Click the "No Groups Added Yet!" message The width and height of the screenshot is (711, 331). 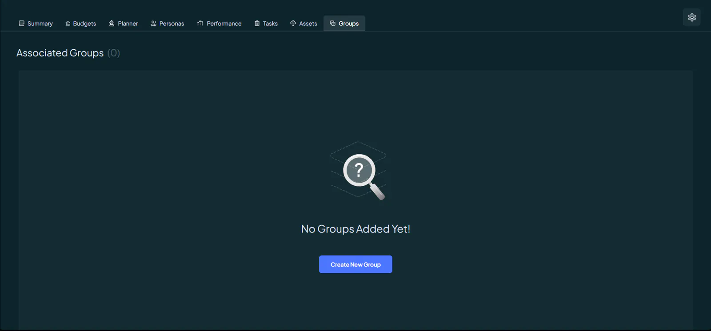(355, 229)
